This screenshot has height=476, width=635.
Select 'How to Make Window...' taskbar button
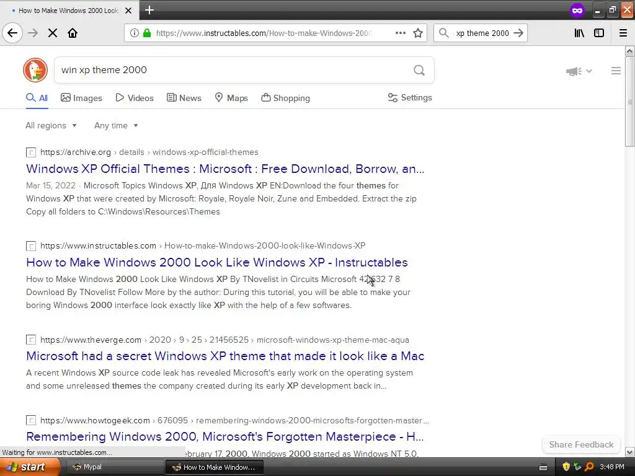click(215, 467)
